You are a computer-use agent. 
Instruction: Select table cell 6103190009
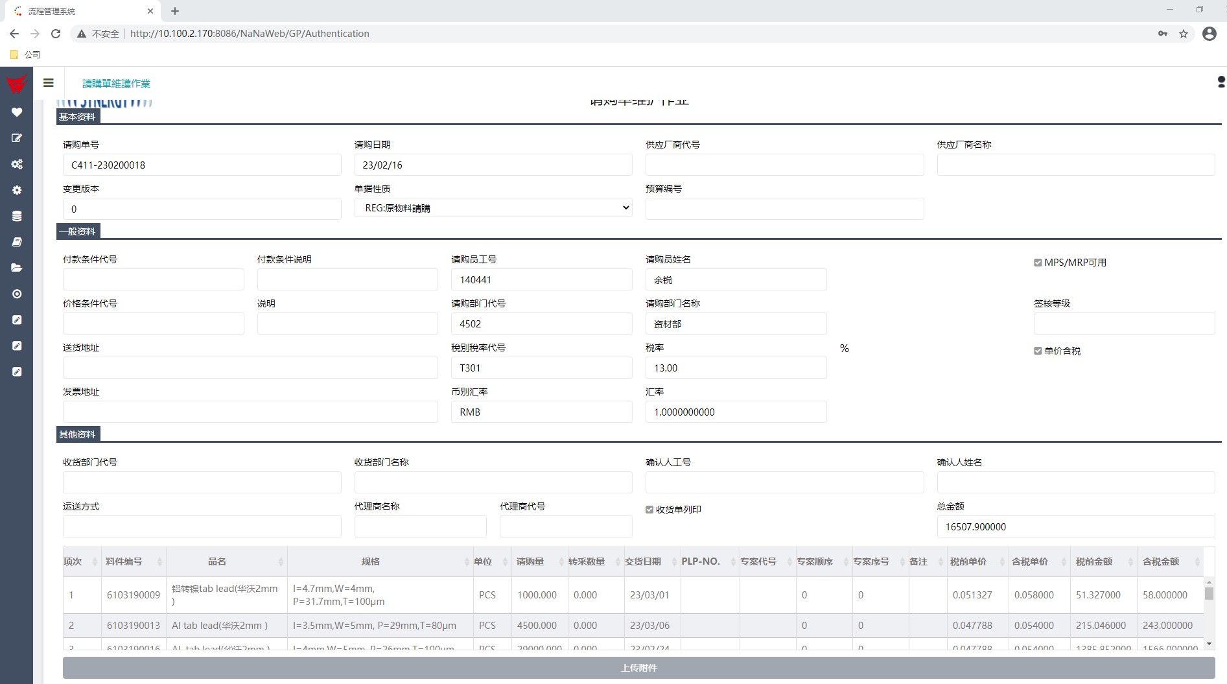coord(134,595)
